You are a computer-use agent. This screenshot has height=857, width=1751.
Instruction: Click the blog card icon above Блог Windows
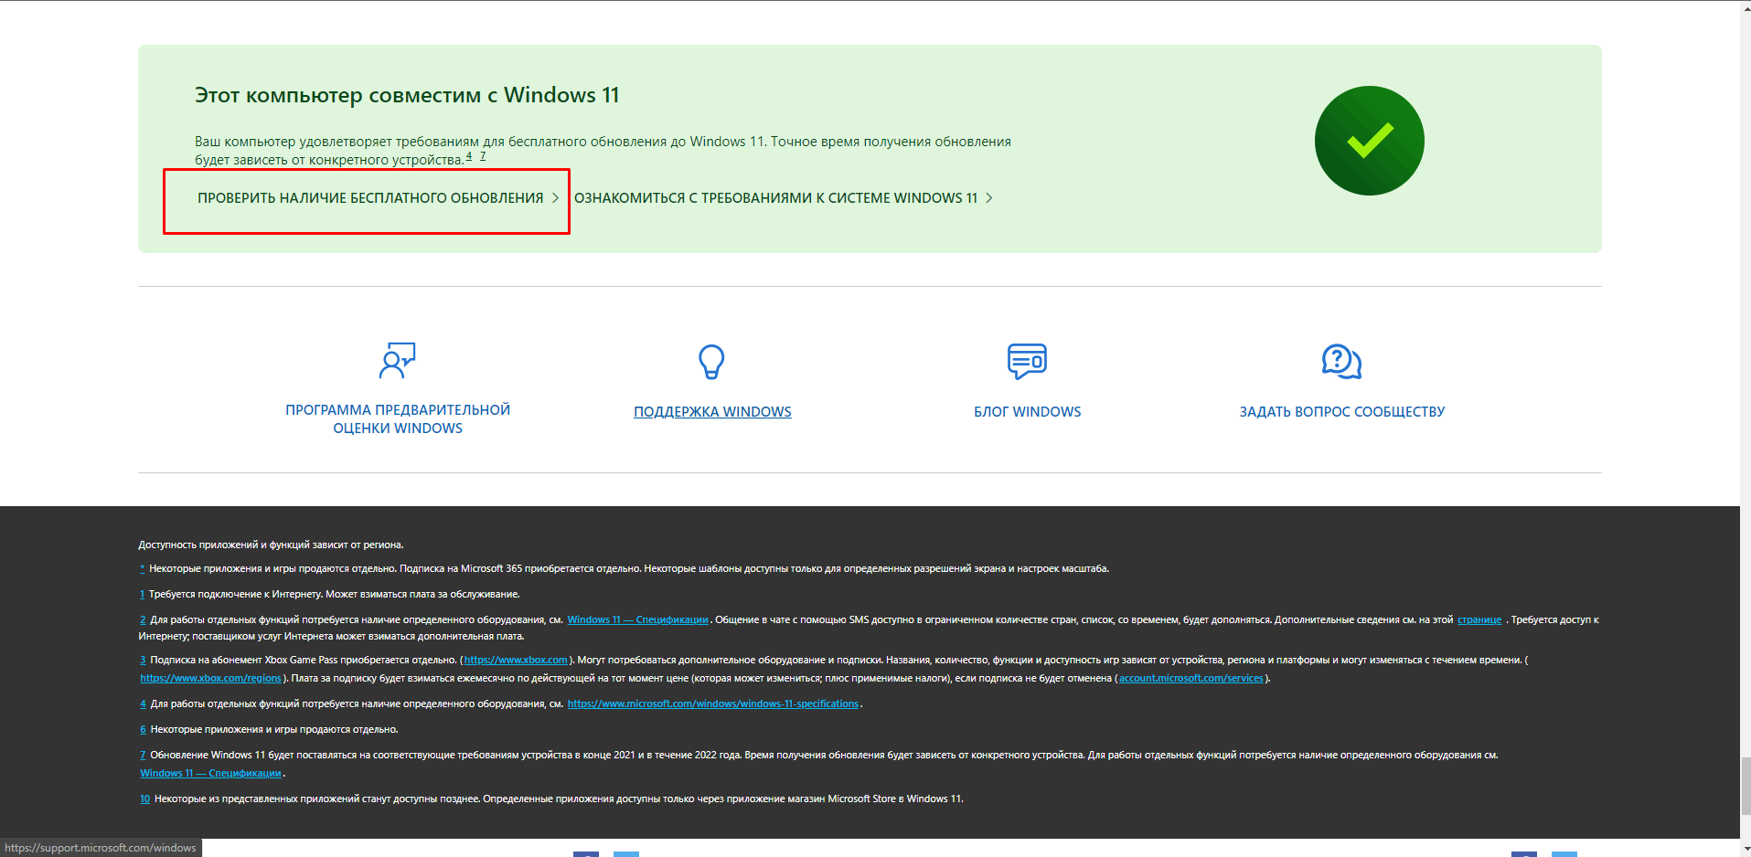(1027, 362)
